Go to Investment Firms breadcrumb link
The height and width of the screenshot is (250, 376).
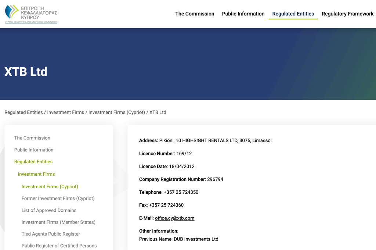click(x=65, y=113)
